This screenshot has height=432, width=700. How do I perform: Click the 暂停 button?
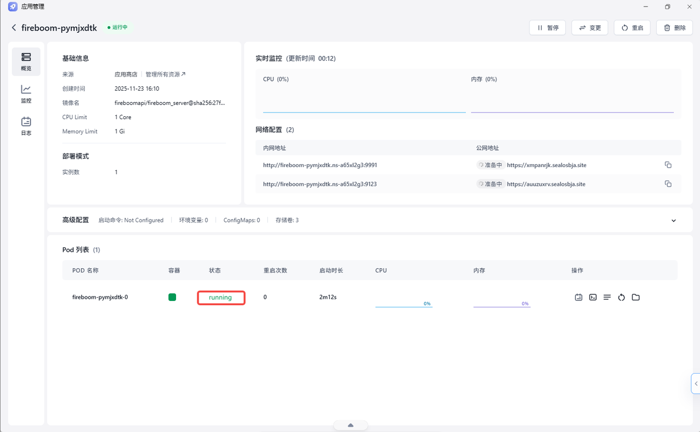[x=547, y=28]
